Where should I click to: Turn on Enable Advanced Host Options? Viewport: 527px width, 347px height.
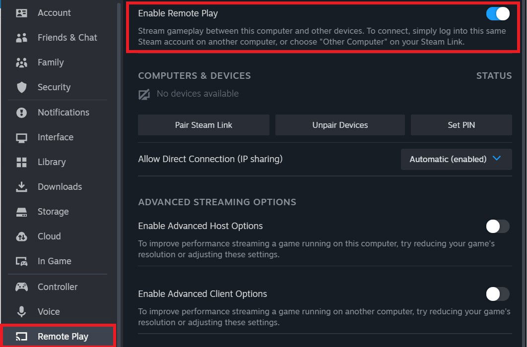coord(498,227)
